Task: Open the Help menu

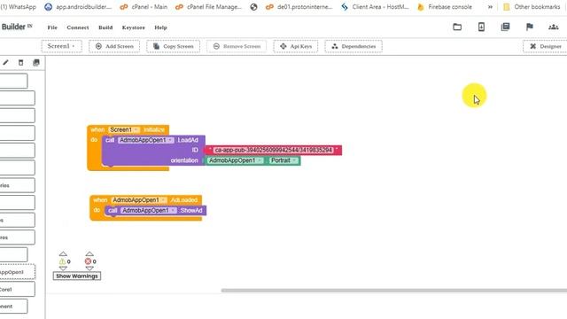Action: (x=160, y=27)
